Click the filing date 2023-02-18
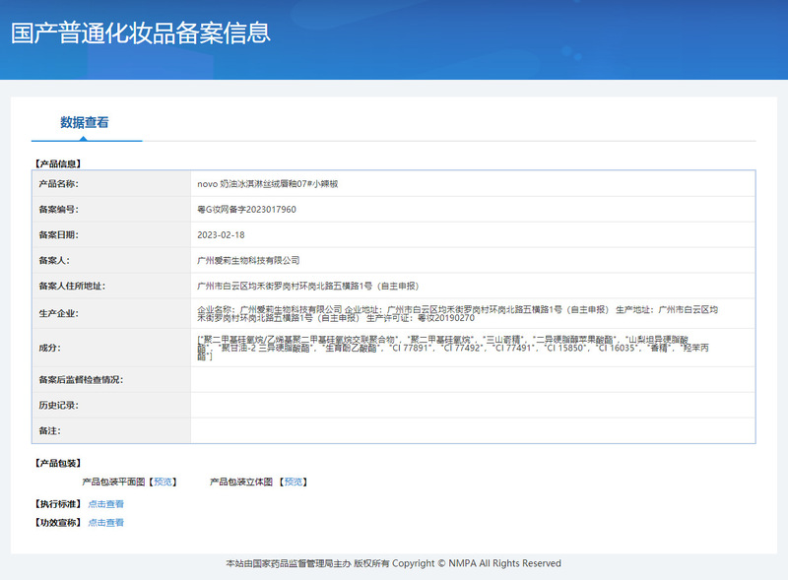Viewport: 788px width, 580px height. click(221, 235)
